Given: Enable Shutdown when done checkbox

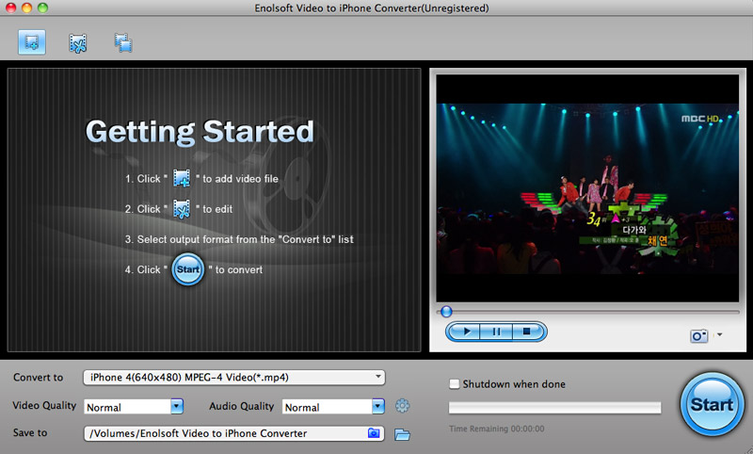Looking at the screenshot, I should point(454,384).
